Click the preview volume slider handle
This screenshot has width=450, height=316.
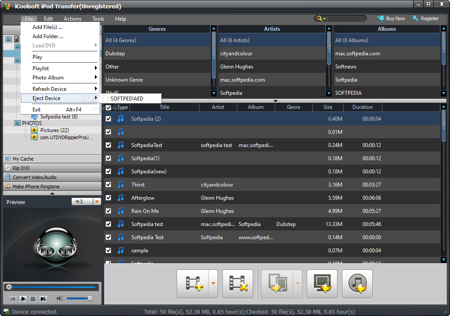(x=90, y=298)
